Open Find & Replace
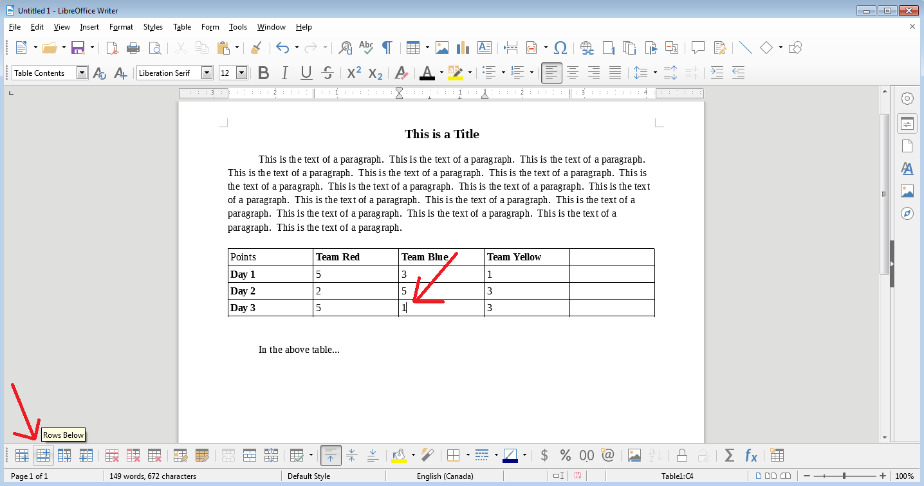The width and height of the screenshot is (924, 486). 346,48
